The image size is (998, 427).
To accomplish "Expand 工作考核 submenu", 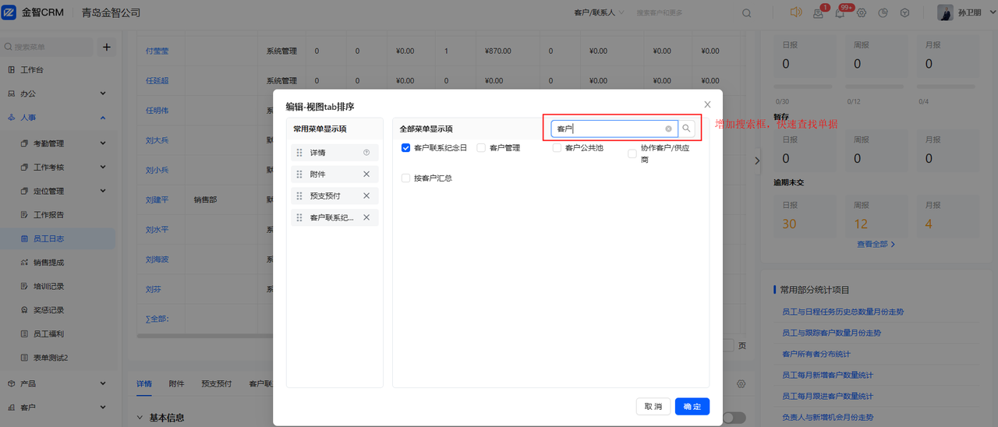I will tap(103, 167).
